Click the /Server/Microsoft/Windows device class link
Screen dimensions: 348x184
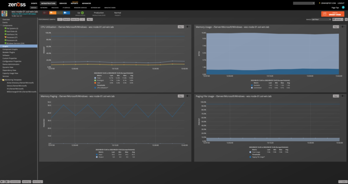[x=24, y=14]
